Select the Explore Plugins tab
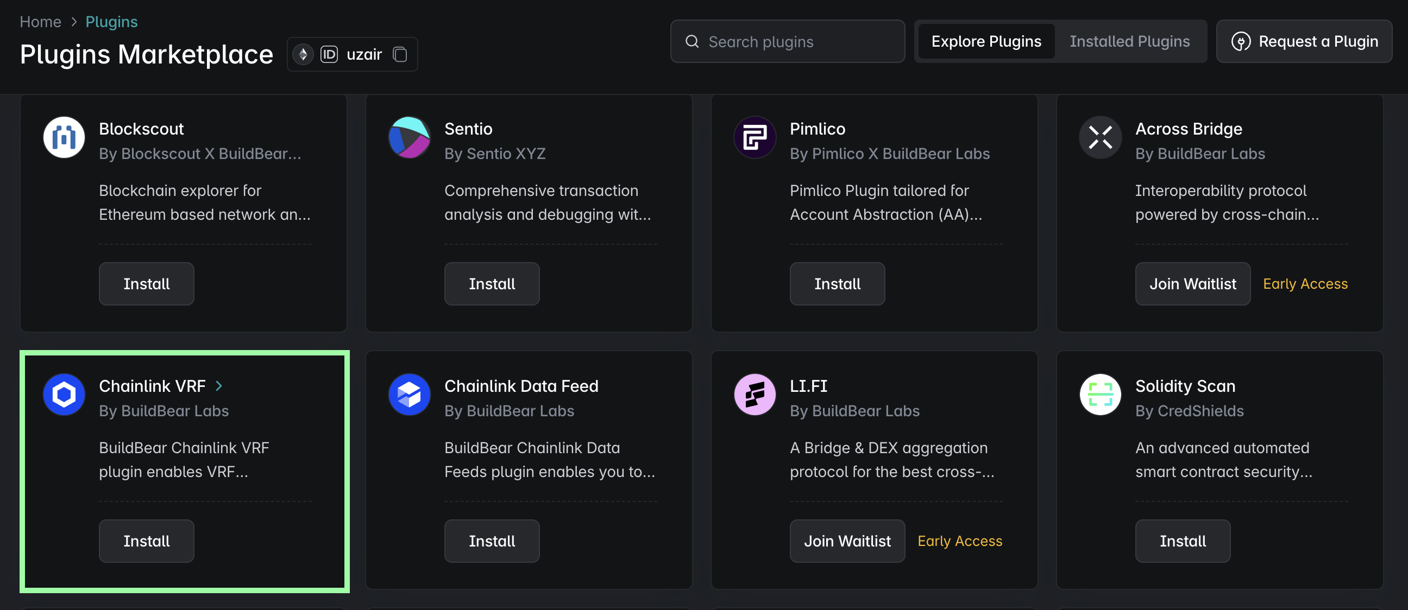Viewport: 1408px width, 610px height. click(x=986, y=41)
